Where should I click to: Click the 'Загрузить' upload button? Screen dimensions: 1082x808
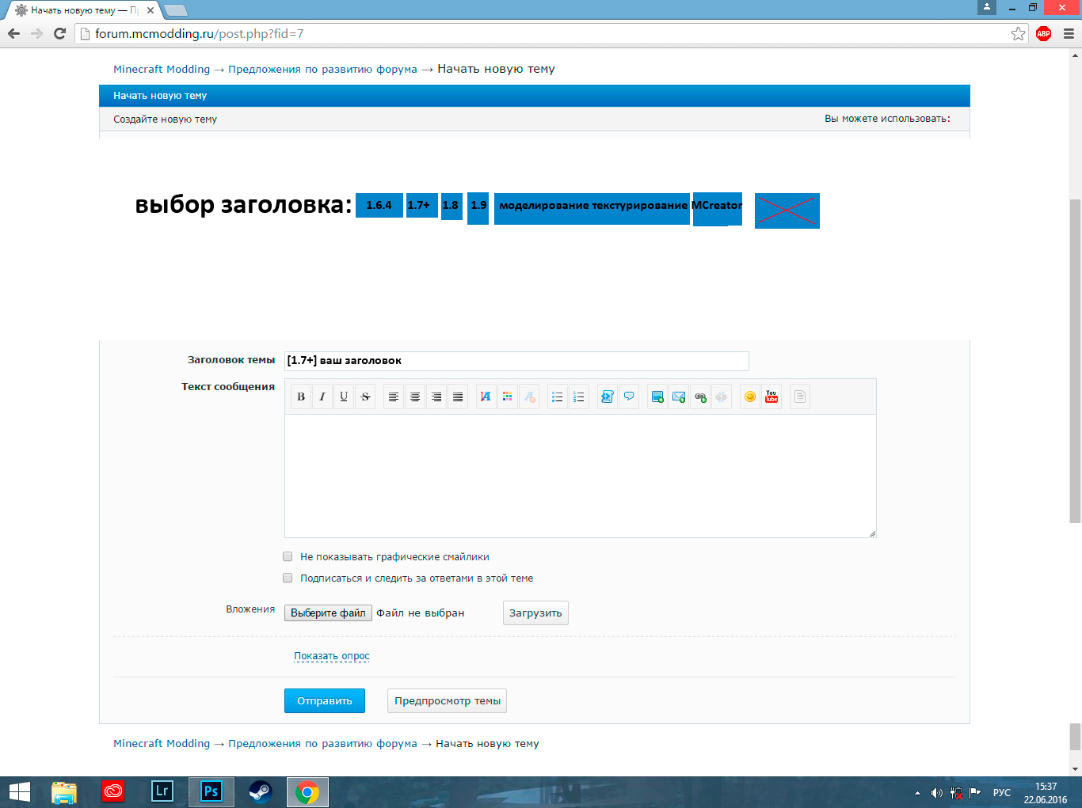pos(535,613)
